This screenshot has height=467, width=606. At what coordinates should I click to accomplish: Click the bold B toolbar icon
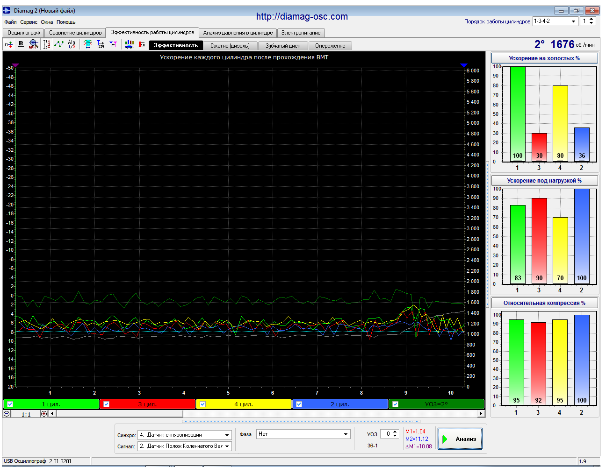coord(21,44)
